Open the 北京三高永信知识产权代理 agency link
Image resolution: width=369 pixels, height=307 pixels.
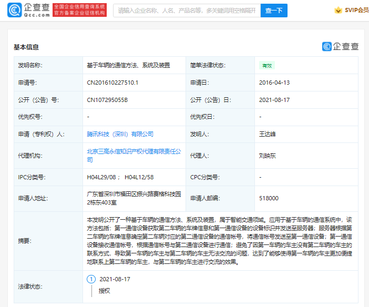(x=134, y=156)
